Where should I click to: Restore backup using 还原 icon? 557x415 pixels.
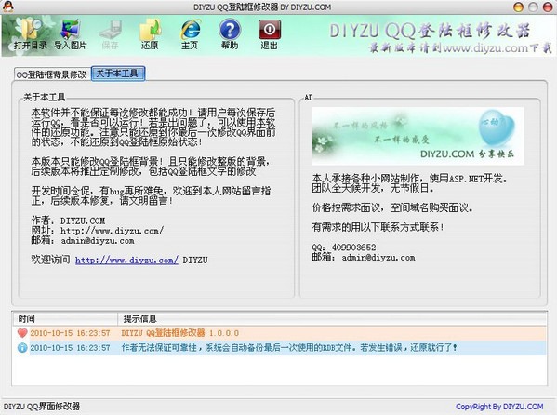[150, 34]
